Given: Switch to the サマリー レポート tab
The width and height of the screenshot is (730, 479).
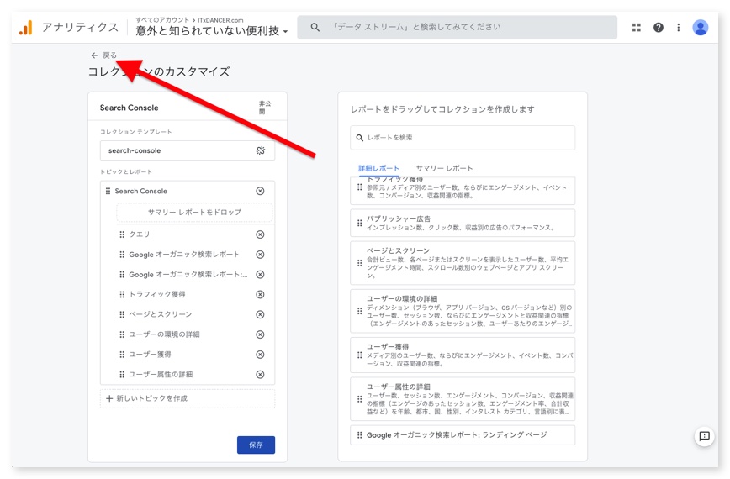Looking at the screenshot, I should (x=444, y=168).
